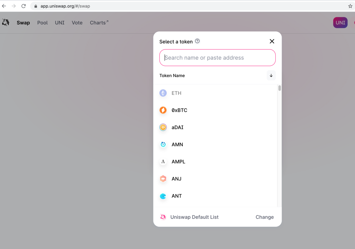Toggle token name sort order arrow
Screen dimensions: 355x249
[271, 75]
